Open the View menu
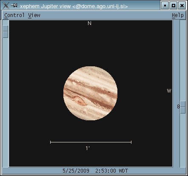This screenshot has width=188, height=176. (x=34, y=15)
